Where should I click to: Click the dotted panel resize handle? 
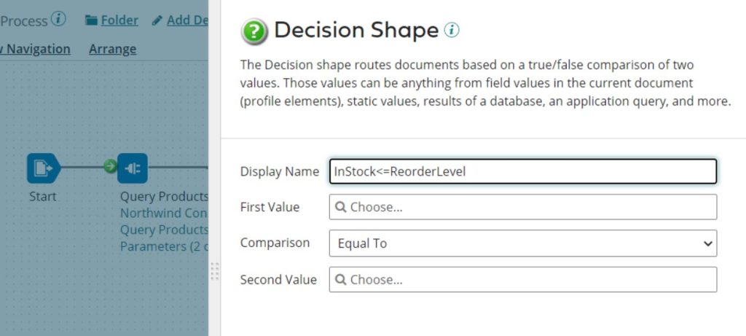[x=214, y=271]
